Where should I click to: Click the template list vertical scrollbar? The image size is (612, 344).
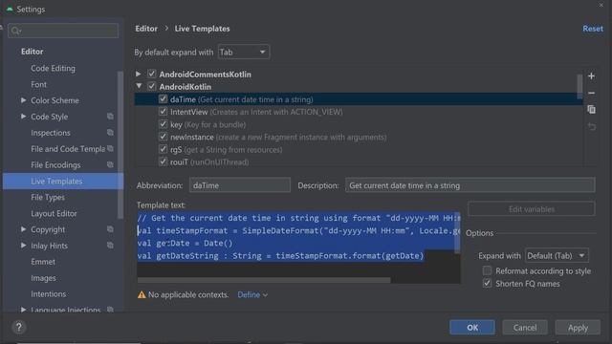(x=579, y=86)
